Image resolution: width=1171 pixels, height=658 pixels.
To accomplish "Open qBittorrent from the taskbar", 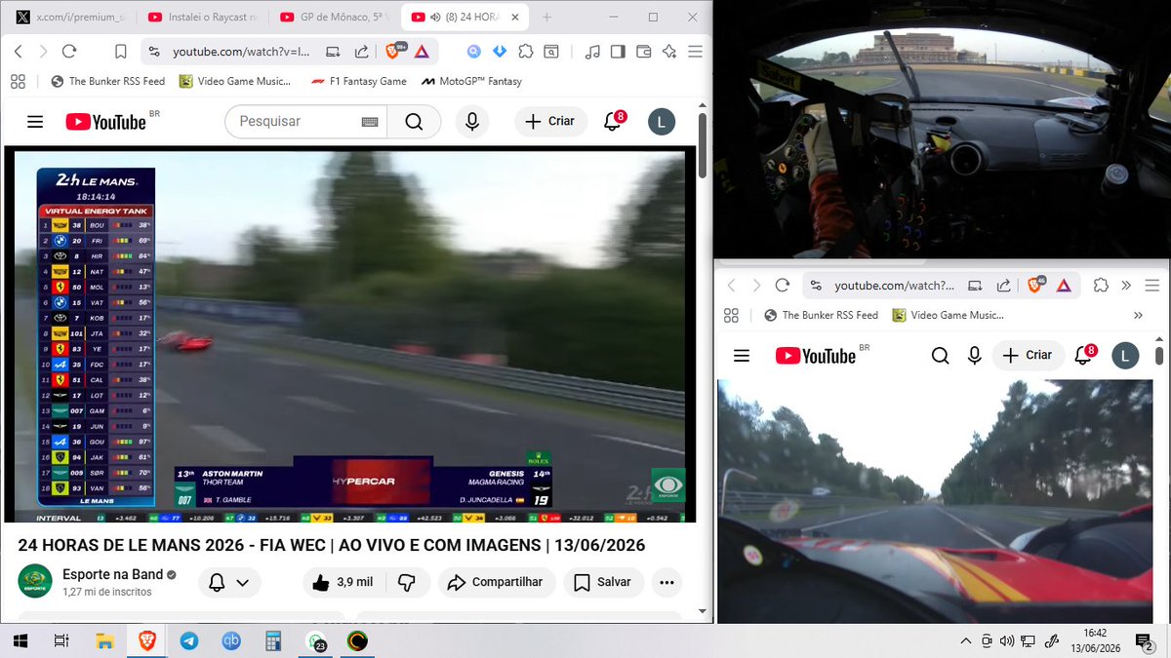I will coord(231,640).
